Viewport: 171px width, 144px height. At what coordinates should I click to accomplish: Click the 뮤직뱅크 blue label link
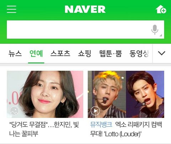pos(101,125)
